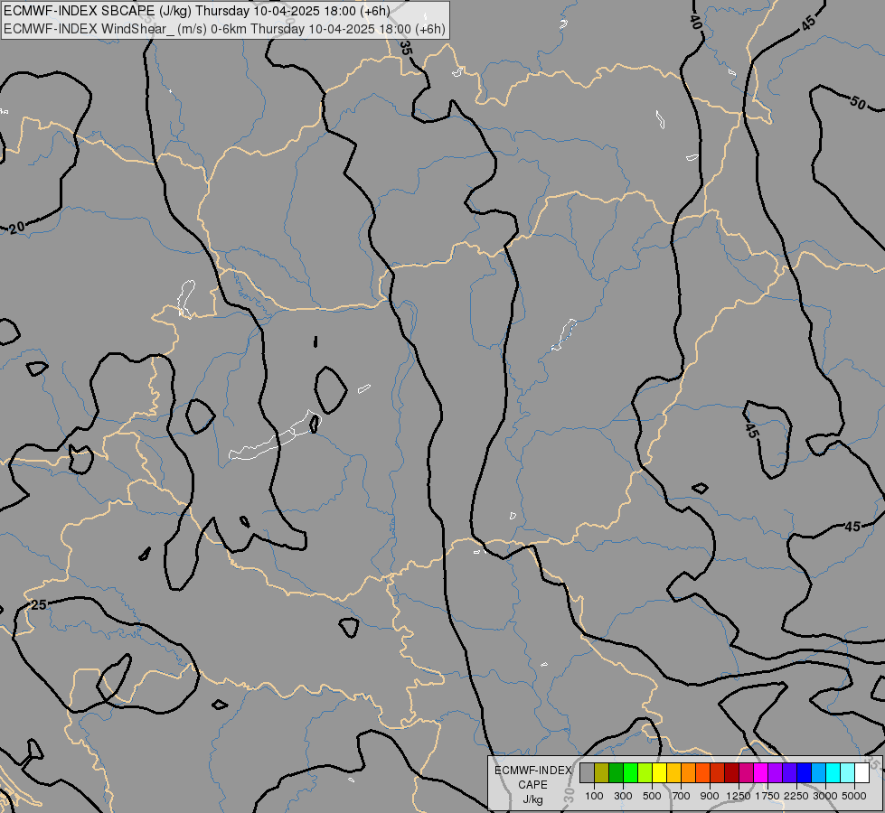Click the gray "30" contour label beside legend

tap(569, 795)
